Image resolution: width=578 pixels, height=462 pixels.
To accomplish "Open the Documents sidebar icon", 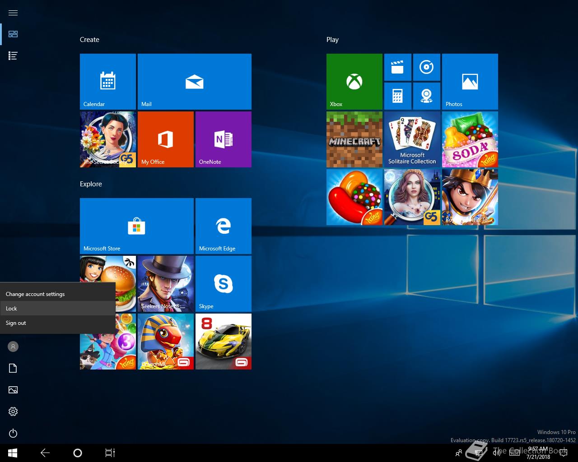I will pos(13,368).
